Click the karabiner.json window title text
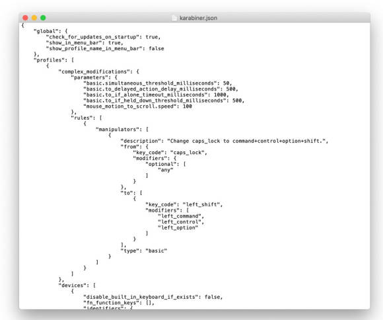 point(198,18)
